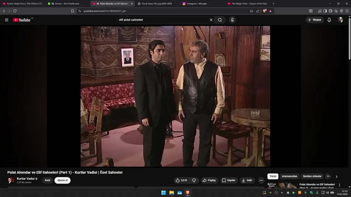
Task: Share video with Paylaş button
Action: (209, 180)
